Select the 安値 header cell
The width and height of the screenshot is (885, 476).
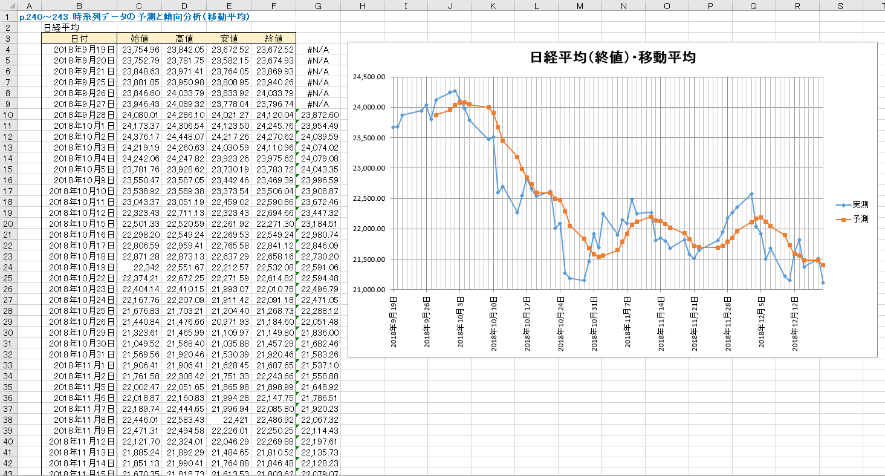coord(229,38)
